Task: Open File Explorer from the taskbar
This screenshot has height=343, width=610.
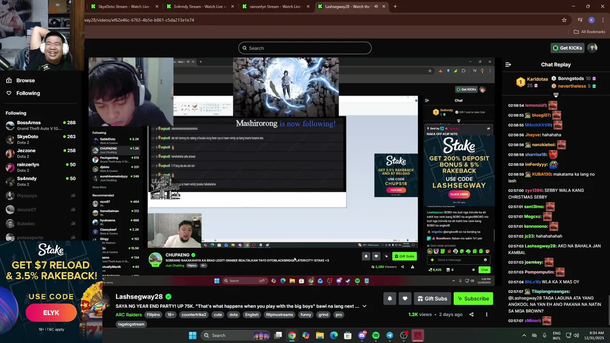Action: 320,335
